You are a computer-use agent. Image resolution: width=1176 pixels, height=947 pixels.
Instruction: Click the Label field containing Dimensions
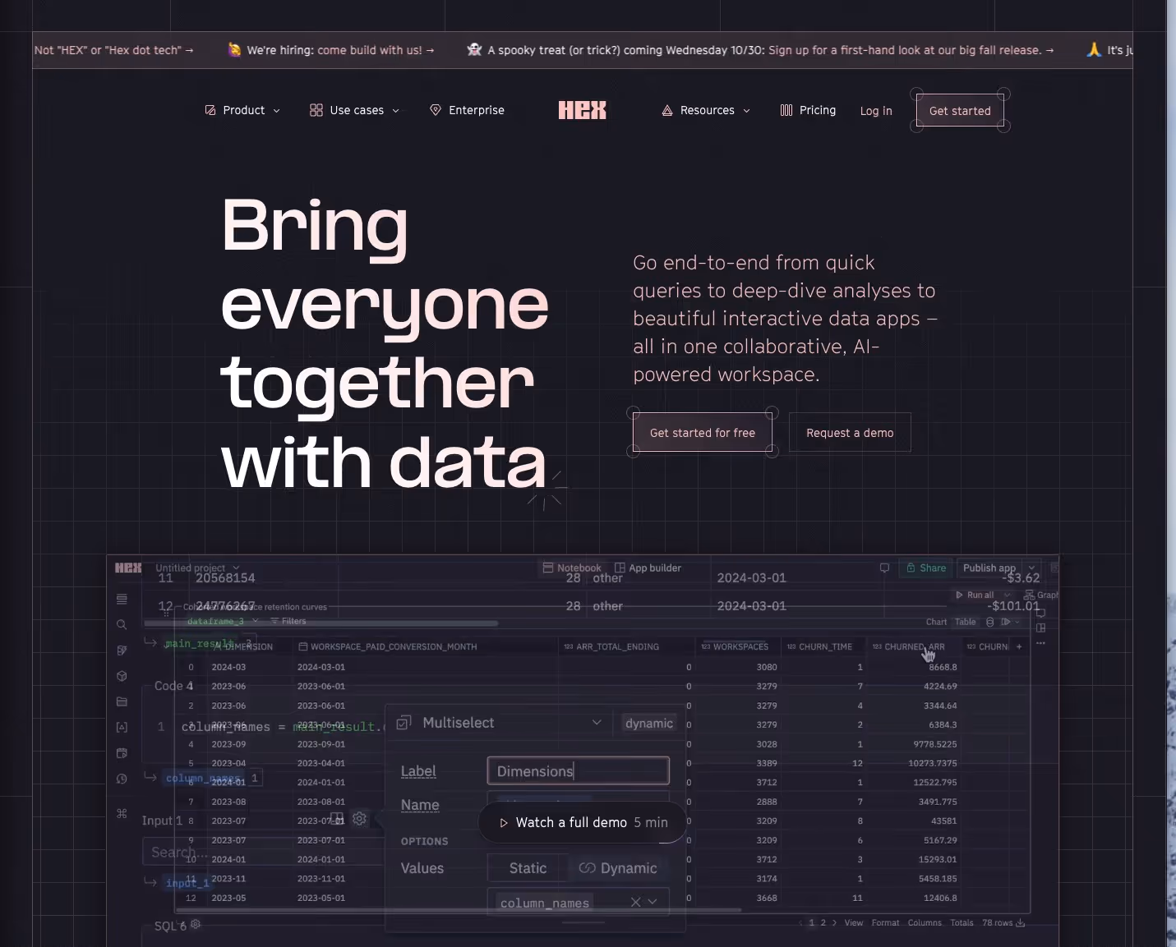(x=579, y=770)
